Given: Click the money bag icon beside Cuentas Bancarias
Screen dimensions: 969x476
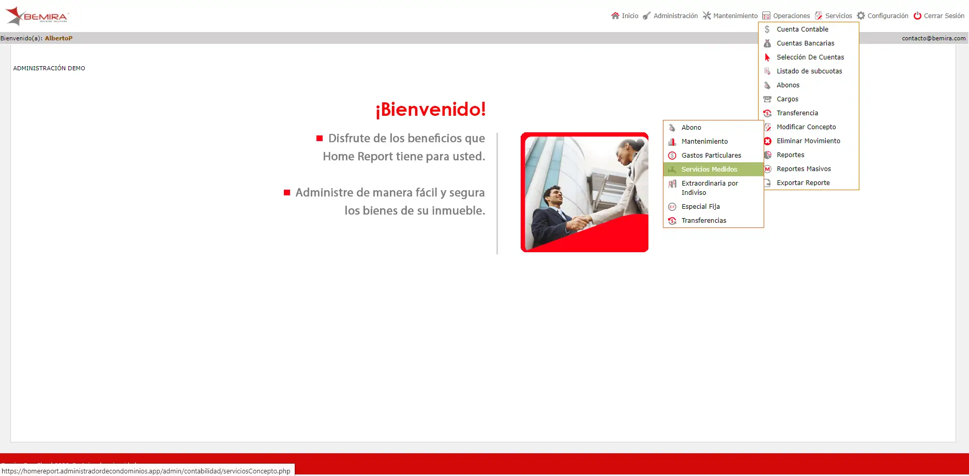Looking at the screenshot, I should pyautogui.click(x=767, y=43).
